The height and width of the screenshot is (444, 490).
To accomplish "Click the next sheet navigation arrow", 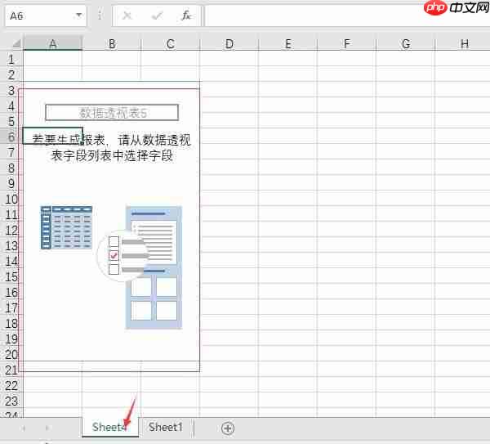I will coord(47,428).
